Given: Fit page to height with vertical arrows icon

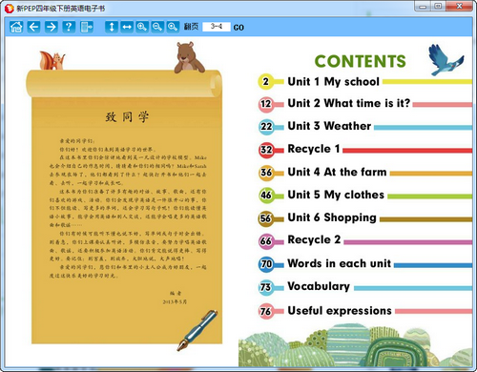Looking at the screenshot, I should 112,27.
